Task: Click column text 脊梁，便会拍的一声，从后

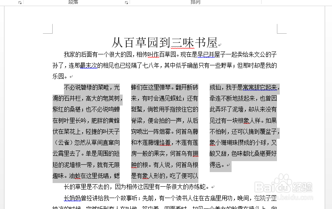Action: coord(164,121)
